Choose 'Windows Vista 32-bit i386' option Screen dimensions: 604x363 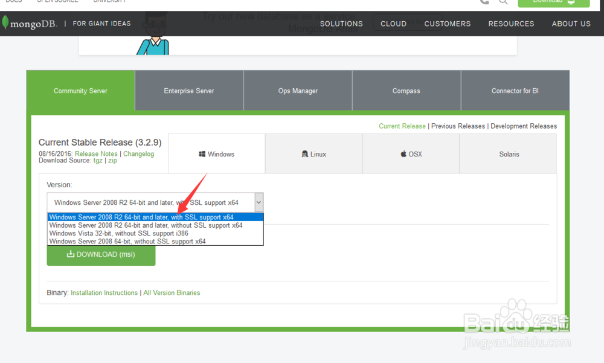[155, 233]
